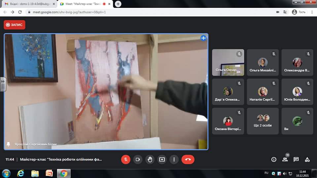This screenshot has height=178, width=317.
Task: Click muted mic icon on Наталія Сергії tile
Action: pos(274,83)
